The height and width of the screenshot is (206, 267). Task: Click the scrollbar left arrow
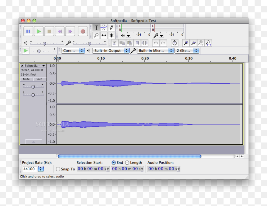238,156
